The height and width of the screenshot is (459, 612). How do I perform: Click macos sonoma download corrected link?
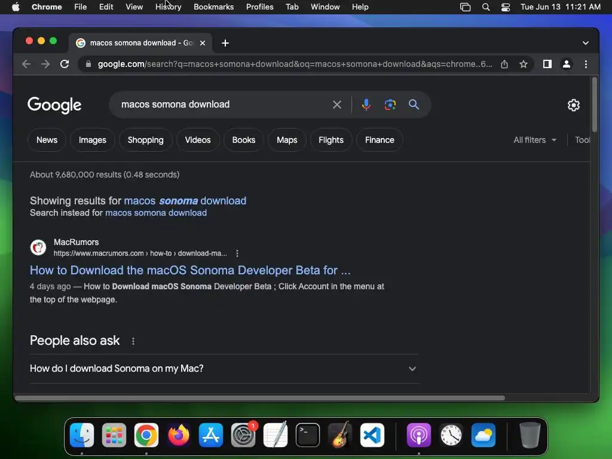point(185,201)
